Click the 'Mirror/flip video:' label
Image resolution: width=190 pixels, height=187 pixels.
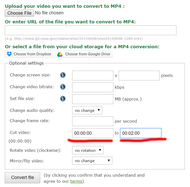[27, 161]
